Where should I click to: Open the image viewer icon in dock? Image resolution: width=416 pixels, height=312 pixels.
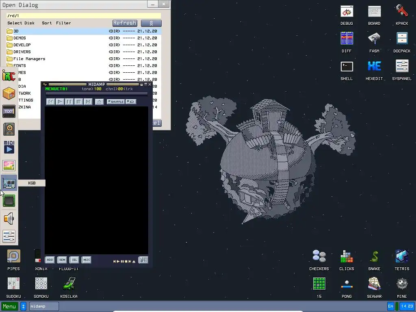click(x=9, y=165)
